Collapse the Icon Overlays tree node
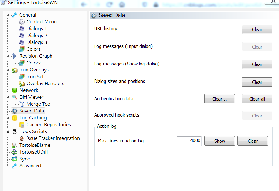Viewport: 279px width, 191px height. 8,70
